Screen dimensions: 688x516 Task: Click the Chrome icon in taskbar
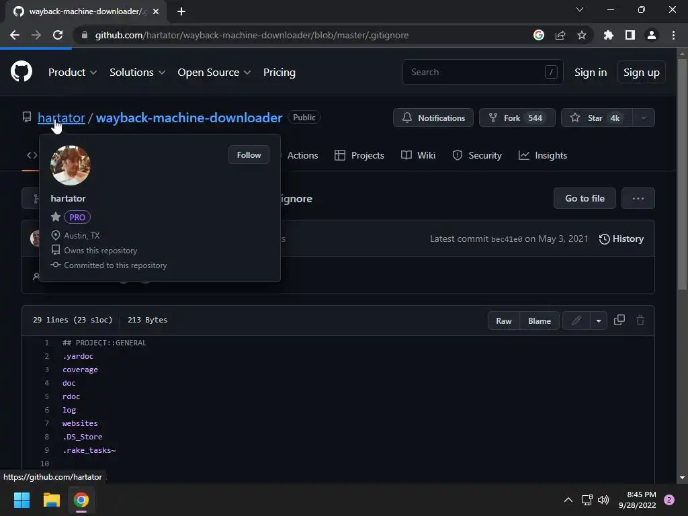point(81,500)
